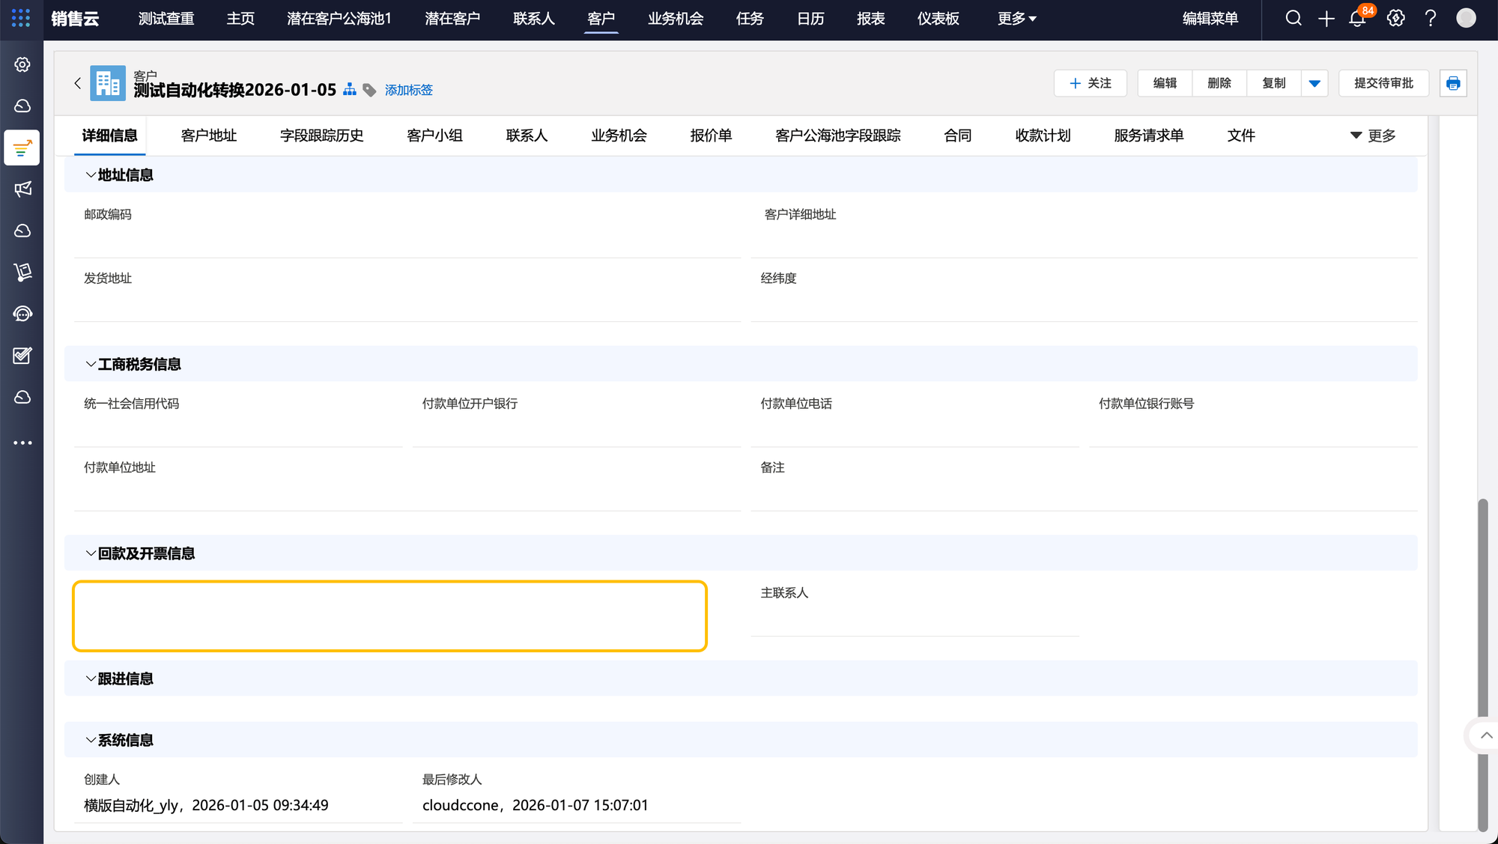1498x844 pixels.
Task: Click the back arrow near customer title
Action: [x=78, y=83]
